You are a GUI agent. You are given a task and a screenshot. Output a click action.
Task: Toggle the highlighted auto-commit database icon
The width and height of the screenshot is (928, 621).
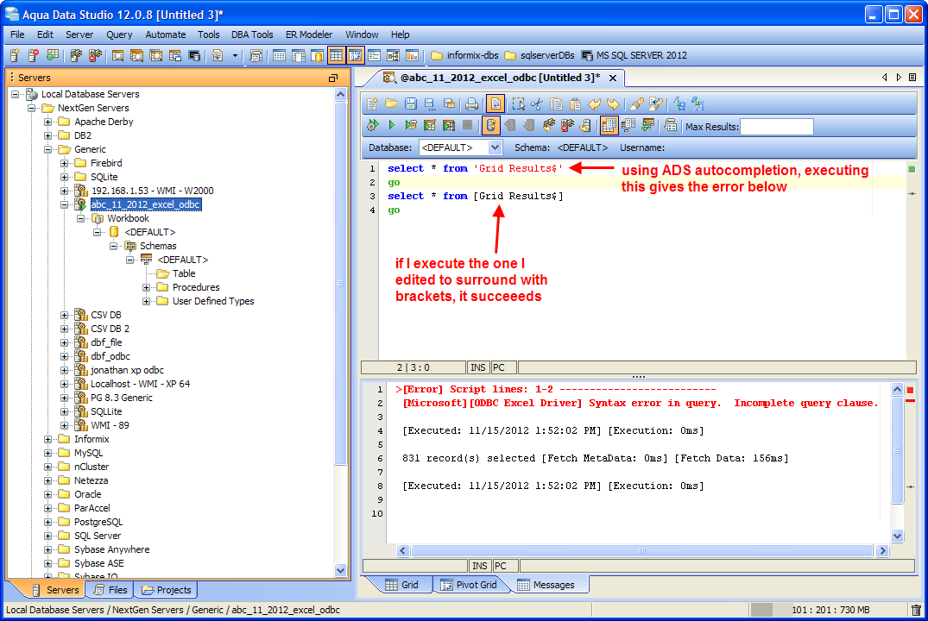click(x=490, y=125)
